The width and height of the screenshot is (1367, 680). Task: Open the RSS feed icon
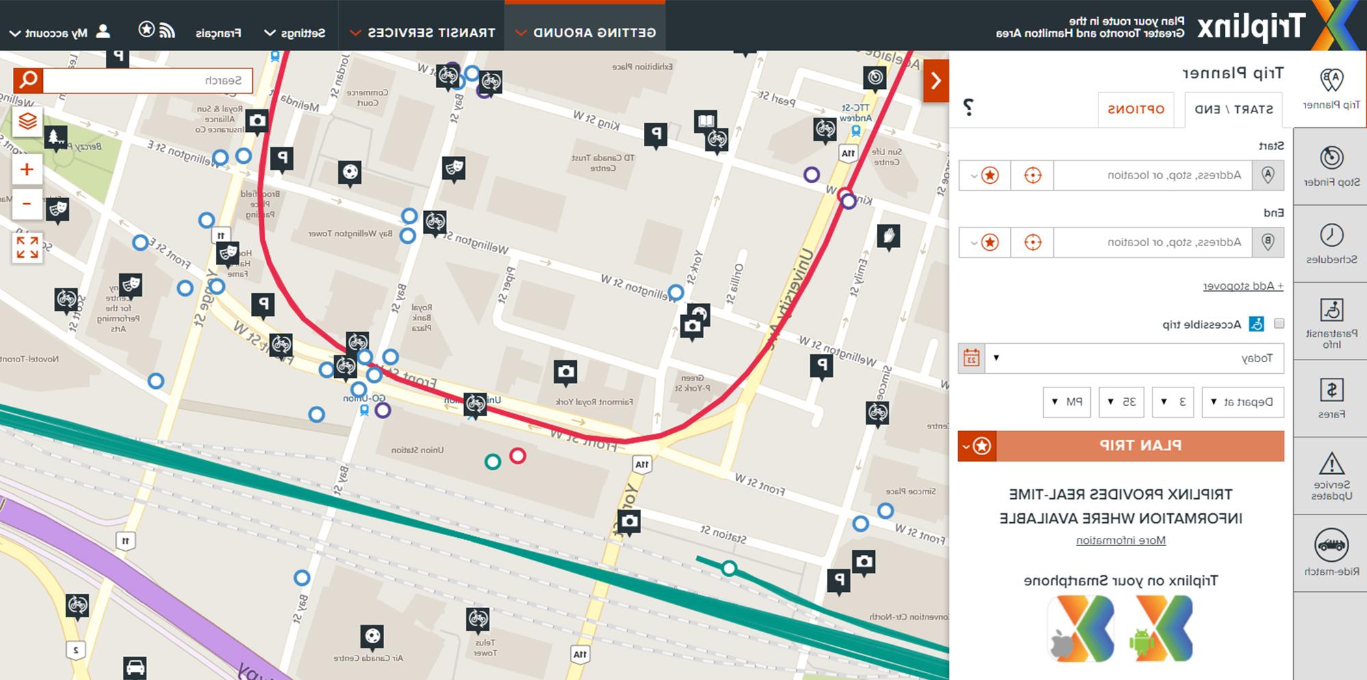click(167, 31)
